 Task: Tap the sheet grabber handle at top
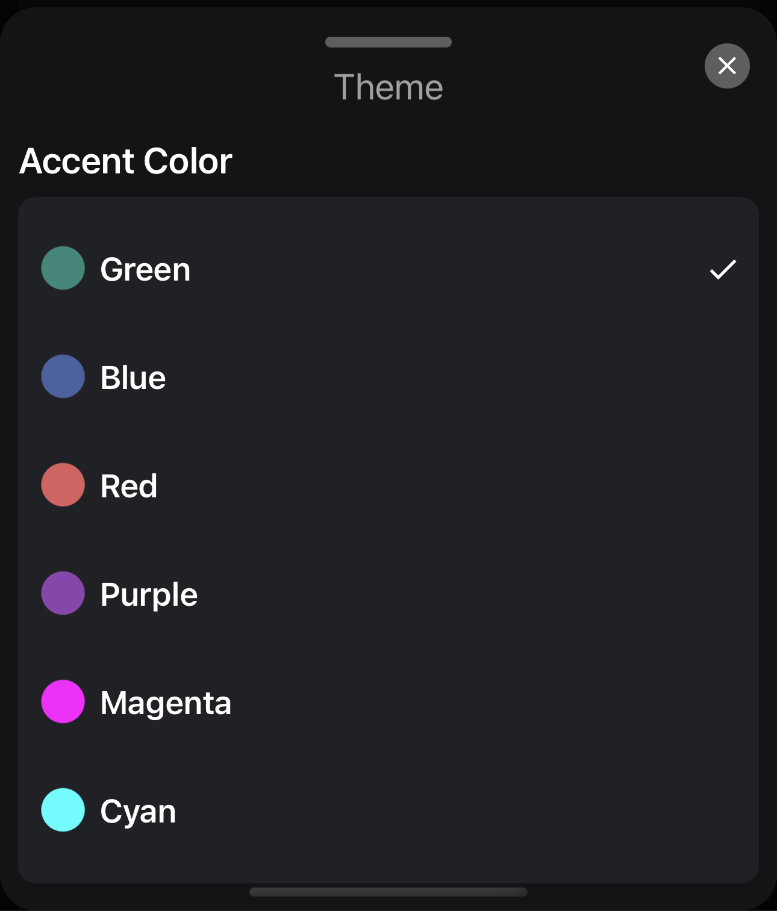click(388, 42)
